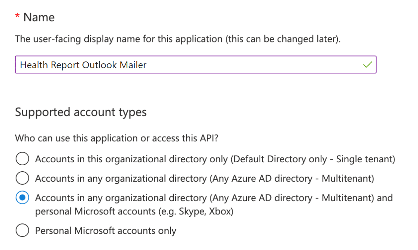
Task: Click the red required asterisk
Action: (x=17, y=16)
